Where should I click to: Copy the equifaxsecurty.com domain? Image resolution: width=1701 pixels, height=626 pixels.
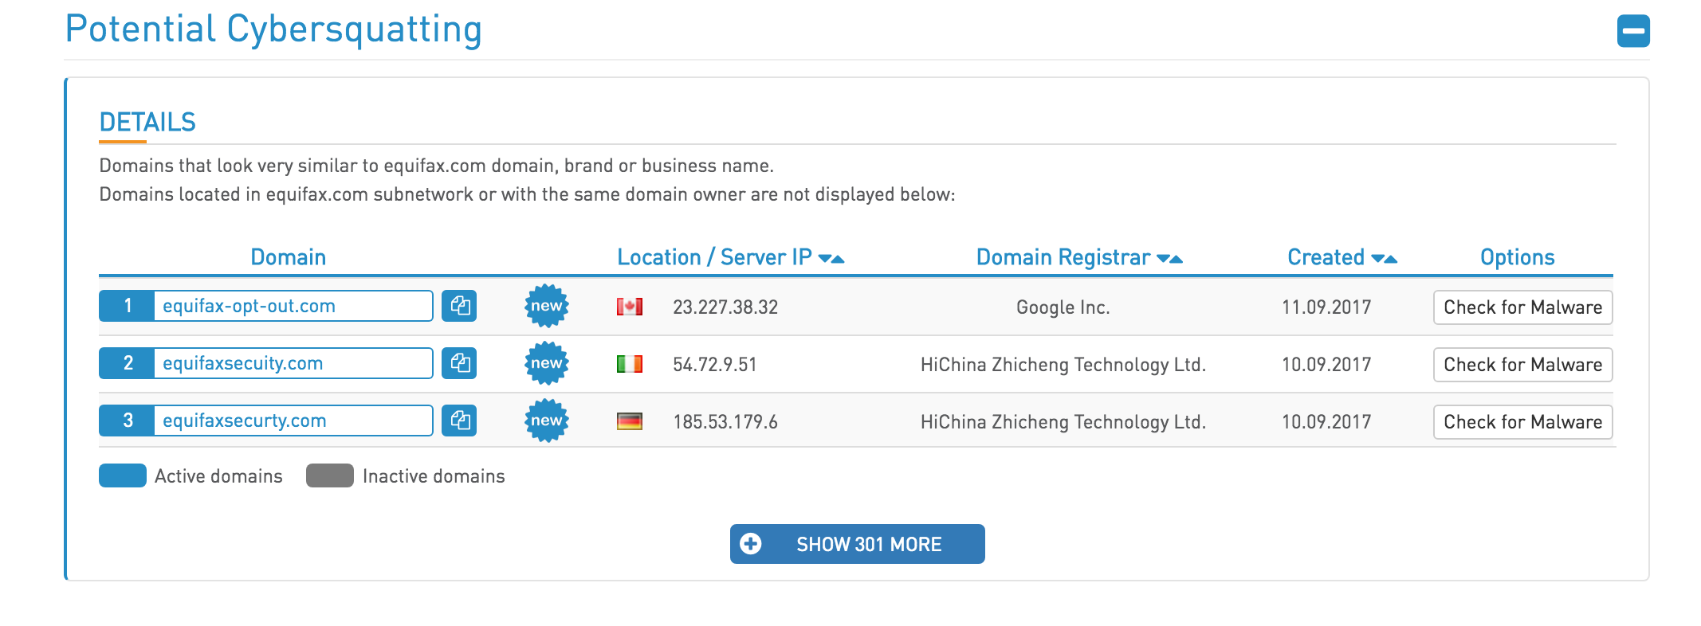coord(459,421)
